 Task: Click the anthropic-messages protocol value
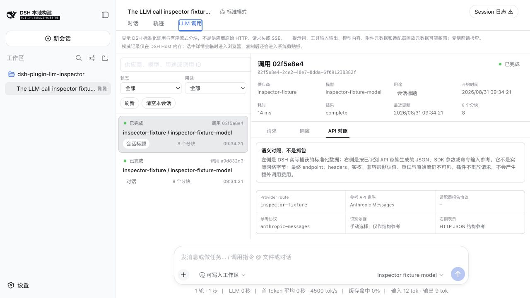click(x=285, y=226)
